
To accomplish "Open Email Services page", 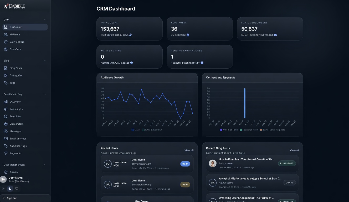I will point(25,139).
